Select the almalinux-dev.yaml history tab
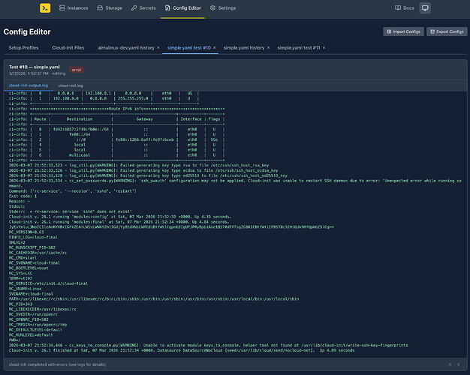The height and width of the screenshot is (375, 470). coord(126,47)
